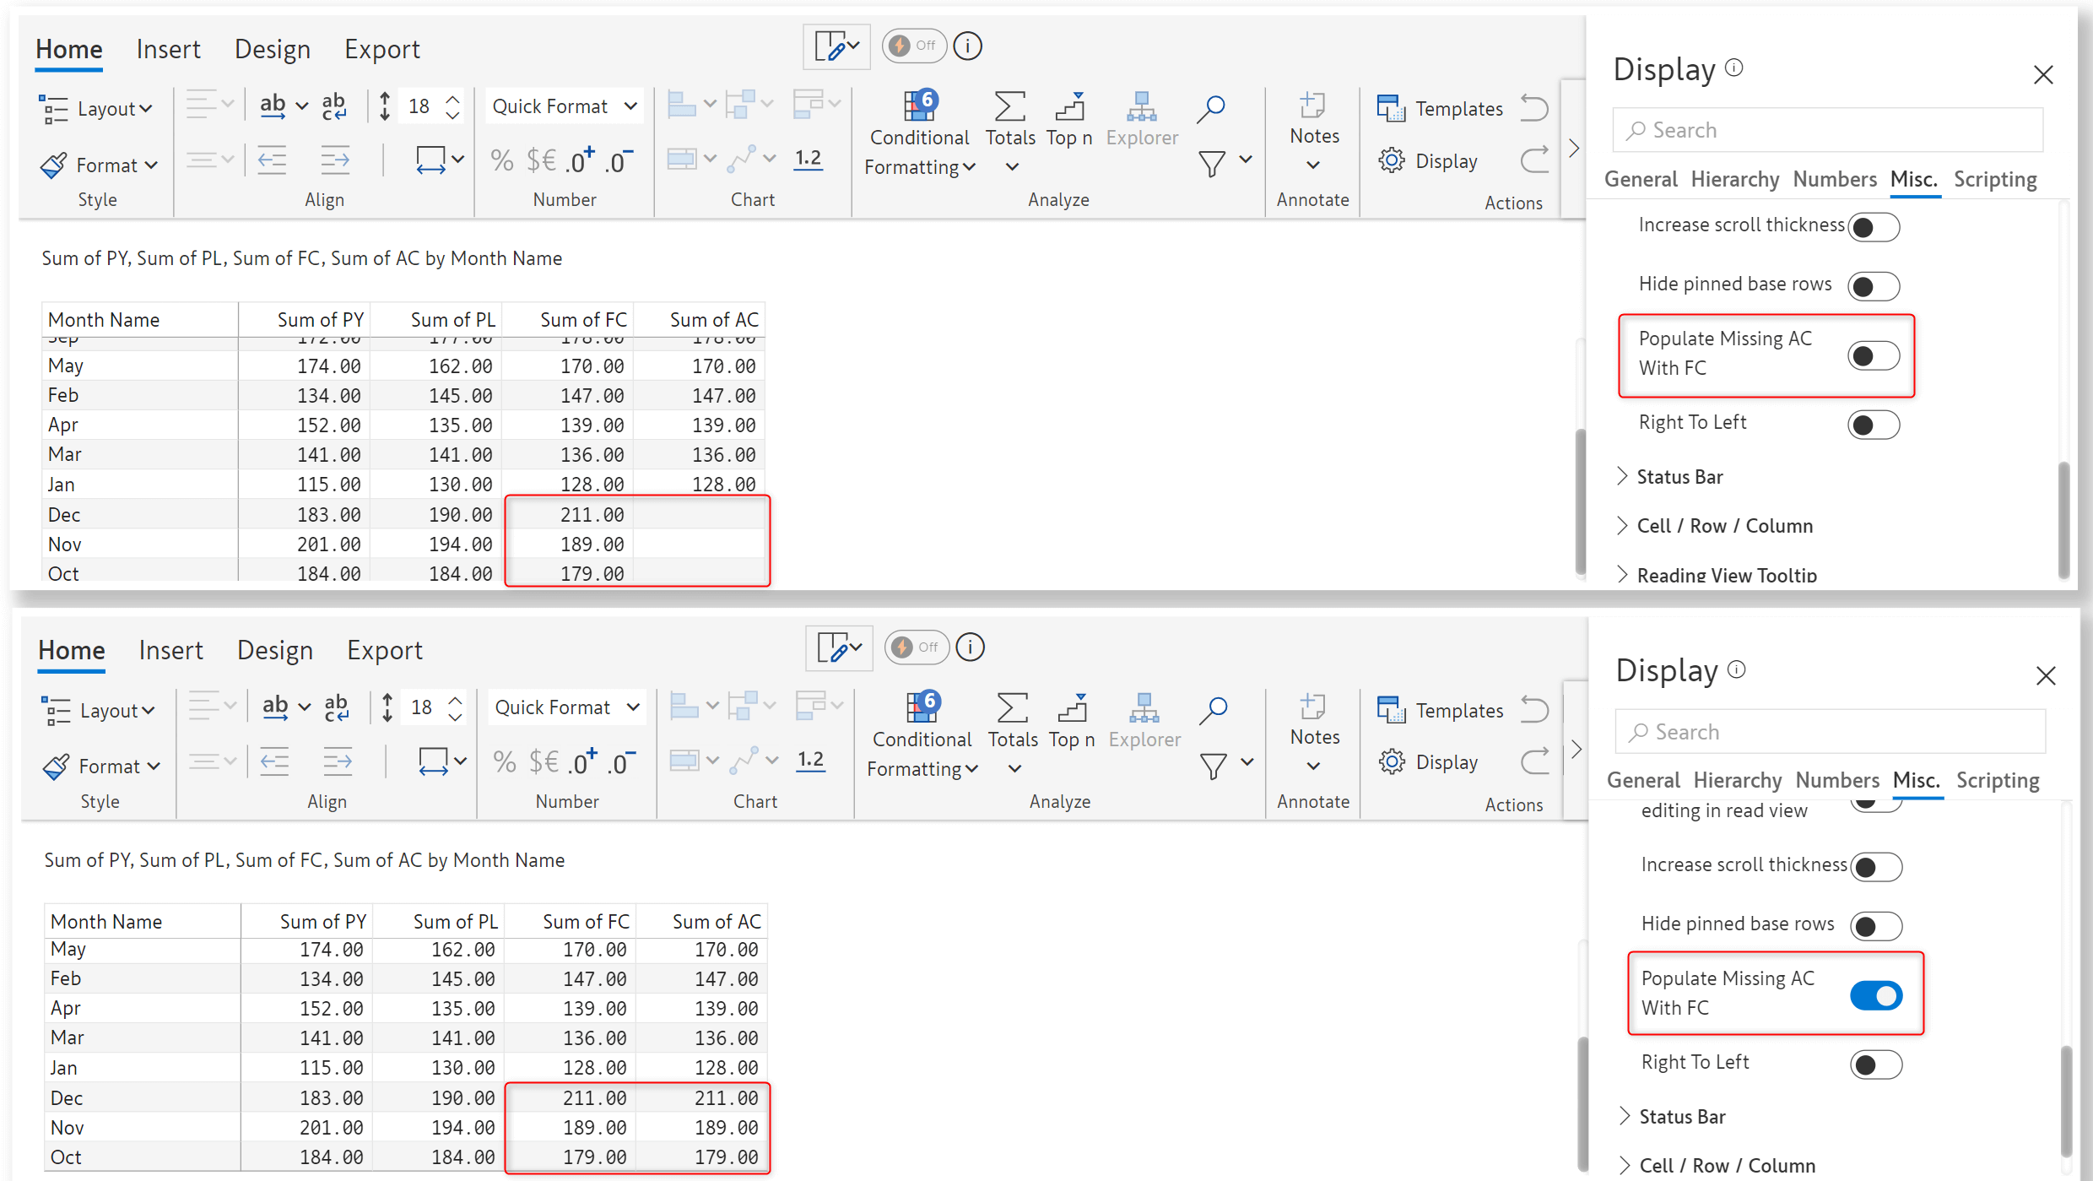
Task: Open Notes icon in top ribbon
Action: (x=1312, y=106)
